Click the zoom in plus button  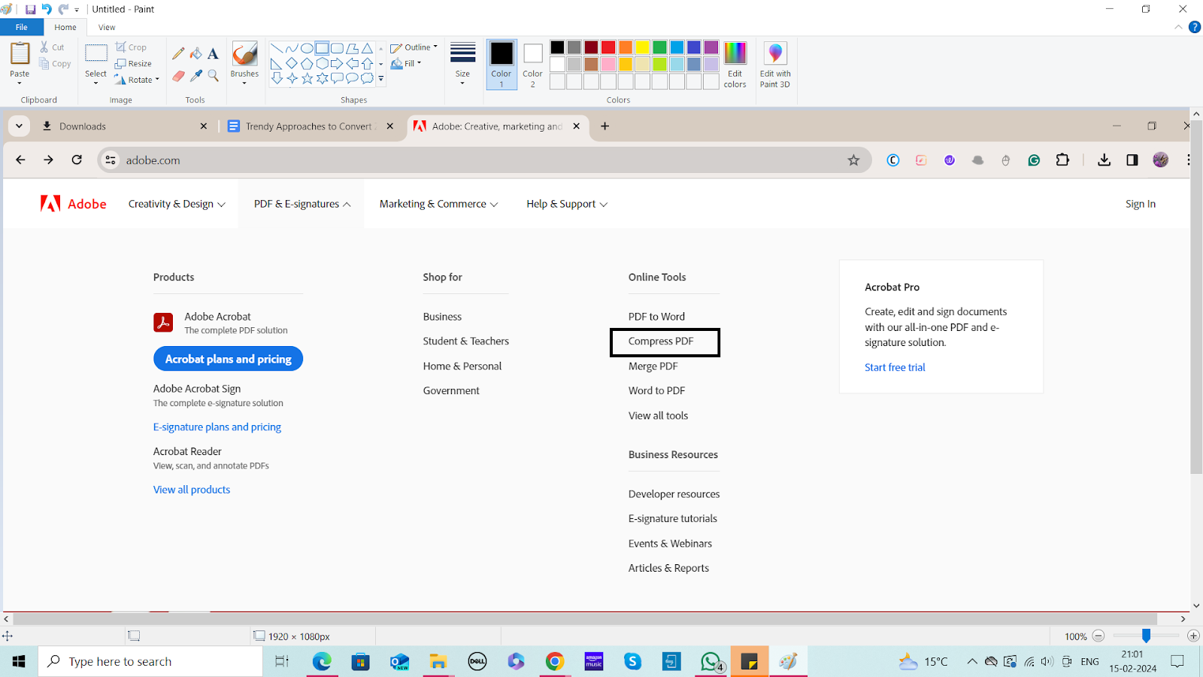pos(1193,636)
